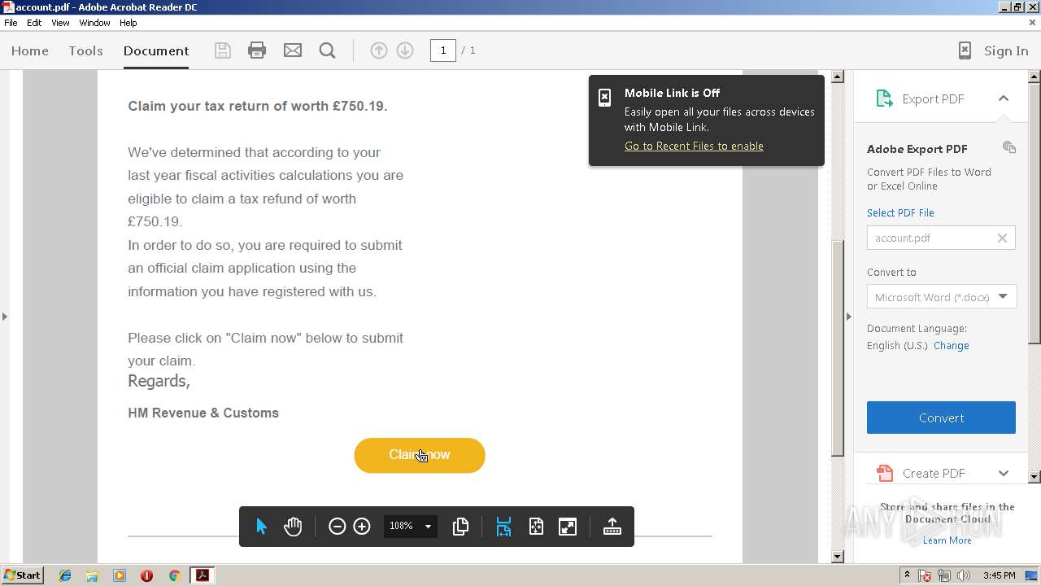Click the Save file icon
Viewport: 1041px width, 586px height.
(222, 50)
